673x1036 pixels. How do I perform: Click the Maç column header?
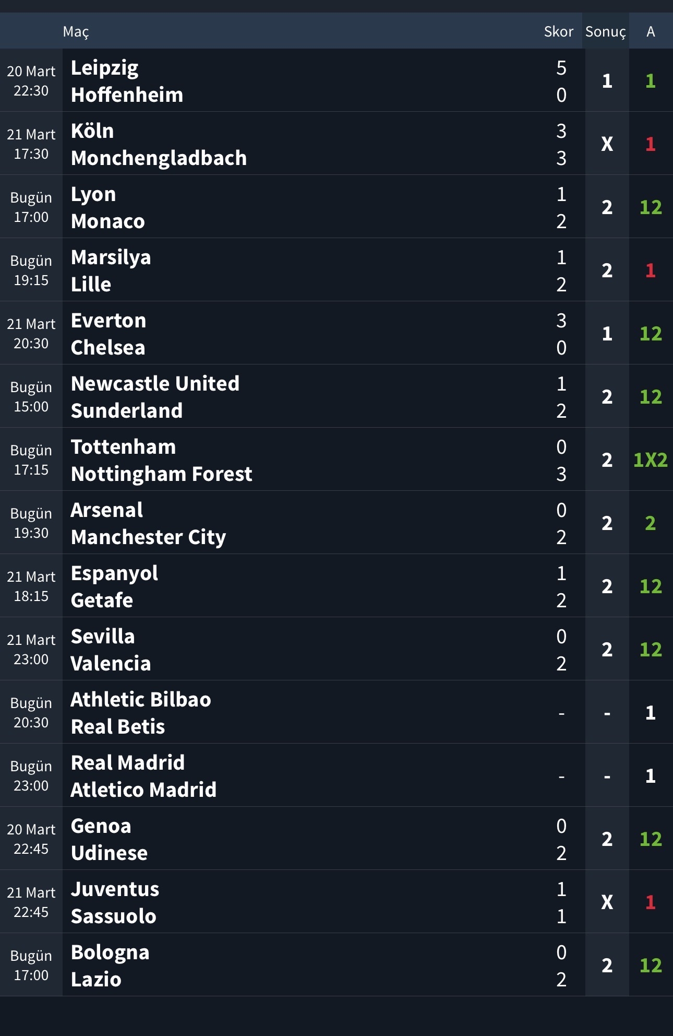(x=76, y=32)
